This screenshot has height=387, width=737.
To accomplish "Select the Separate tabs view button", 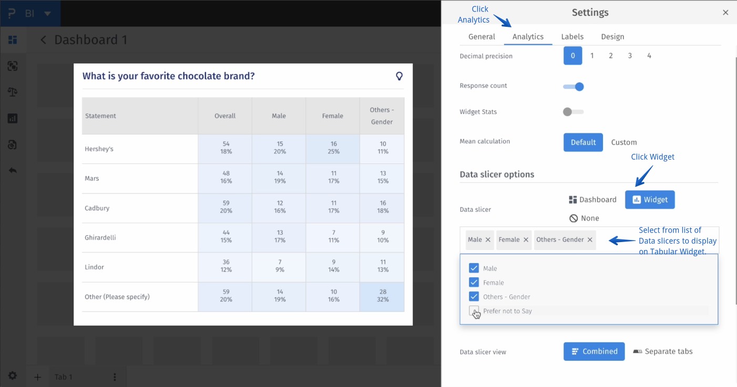I will click(x=662, y=351).
